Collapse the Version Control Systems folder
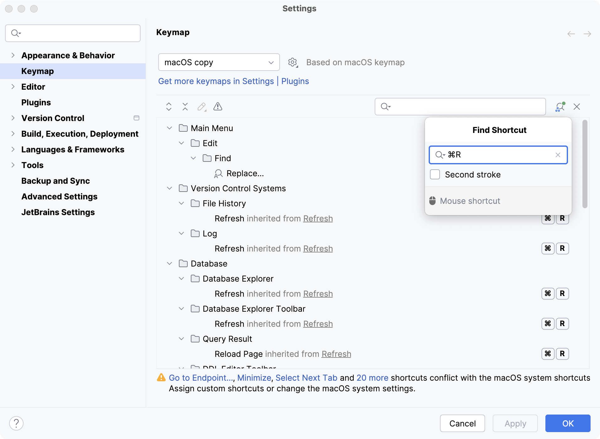The width and height of the screenshot is (600, 439). coord(169,188)
